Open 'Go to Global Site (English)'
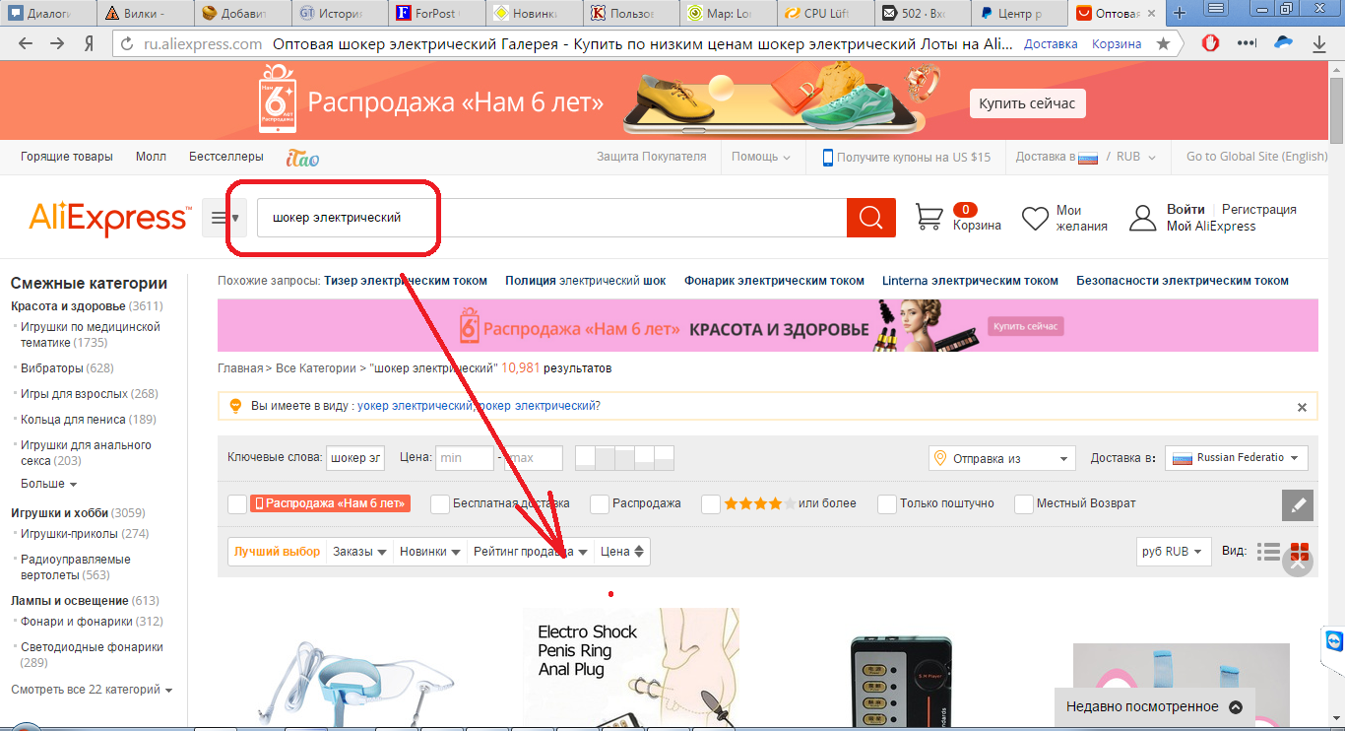This screenshot has width=1345, height=731. (x=1257, y=157)
